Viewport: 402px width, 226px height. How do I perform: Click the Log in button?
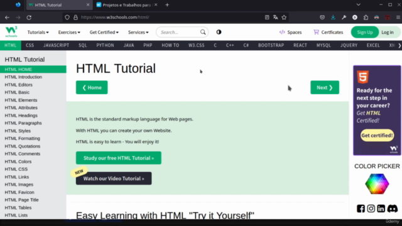pyautogui.click(x=388, y=32)
